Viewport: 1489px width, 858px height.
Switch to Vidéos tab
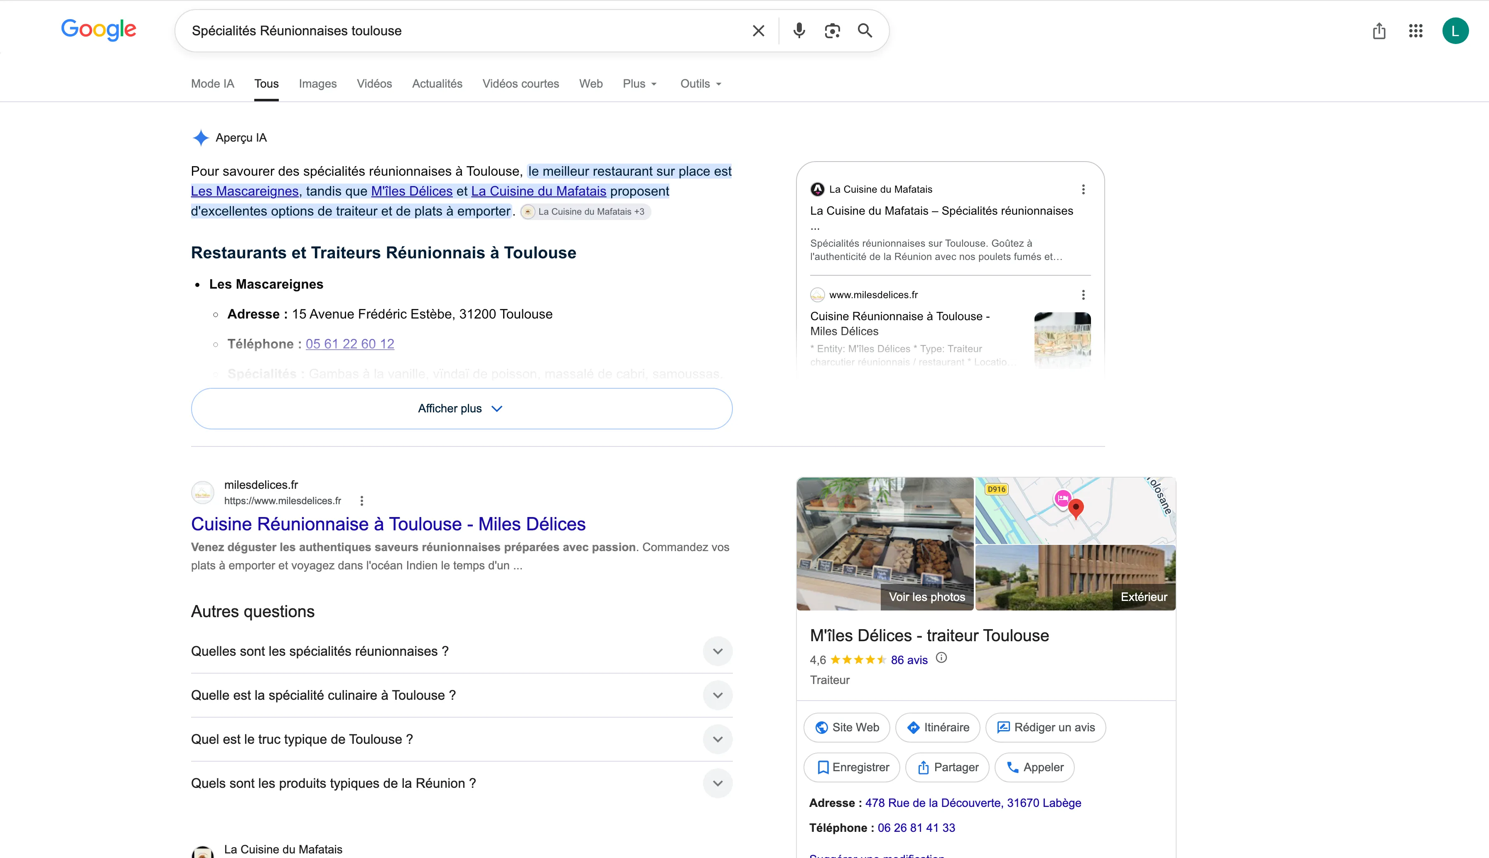pos(374,83)
